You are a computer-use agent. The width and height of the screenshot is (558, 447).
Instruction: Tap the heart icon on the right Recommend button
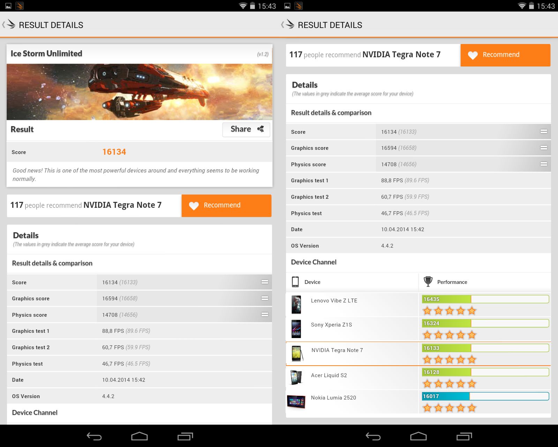473,55
